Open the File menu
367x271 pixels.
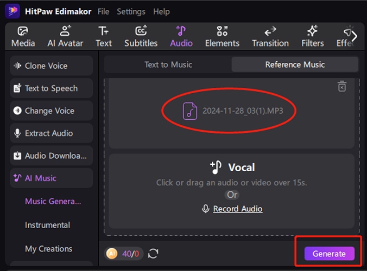pos(103,11)
